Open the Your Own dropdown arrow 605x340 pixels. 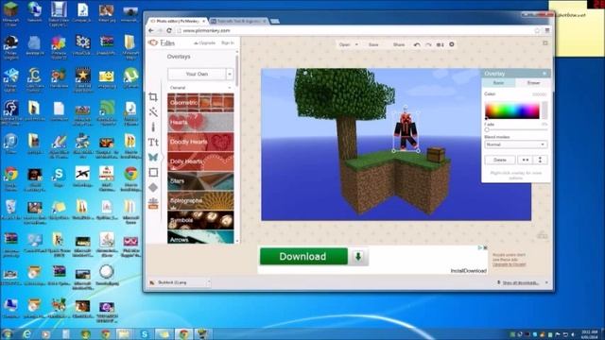(x=230, y=74)
